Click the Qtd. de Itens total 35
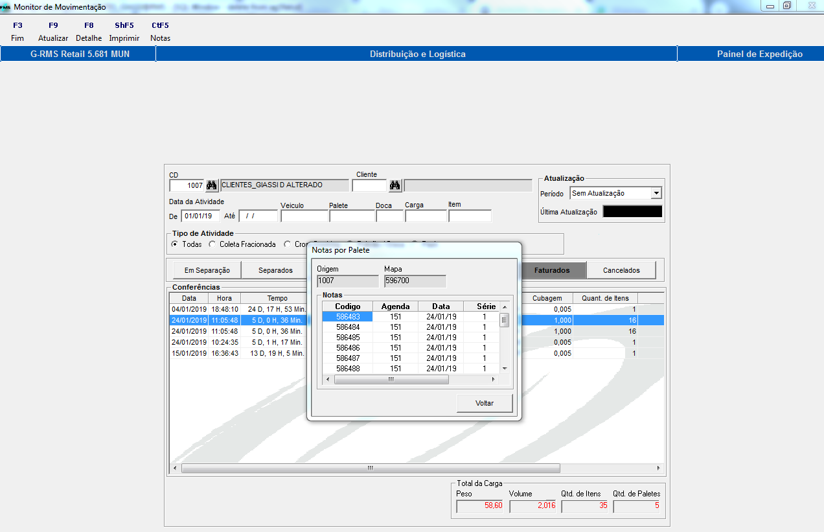Image resolution: width=824 pixels, height=532 pixels. point(585,506)
